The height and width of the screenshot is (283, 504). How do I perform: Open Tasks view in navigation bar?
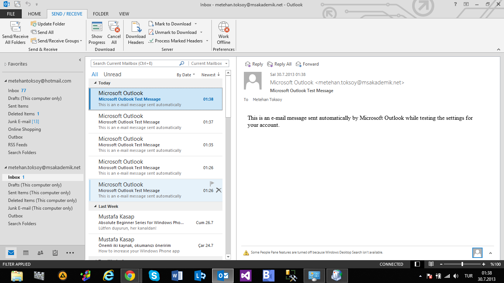[55, 253]
